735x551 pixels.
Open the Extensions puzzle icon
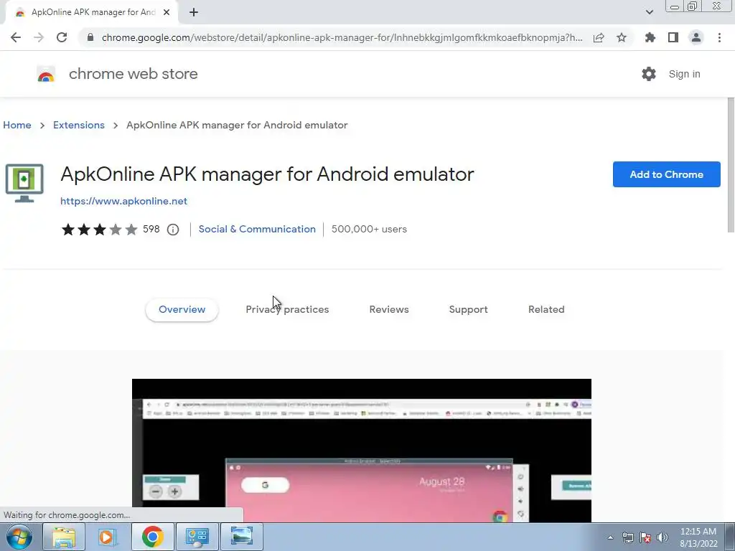point(650,37)
